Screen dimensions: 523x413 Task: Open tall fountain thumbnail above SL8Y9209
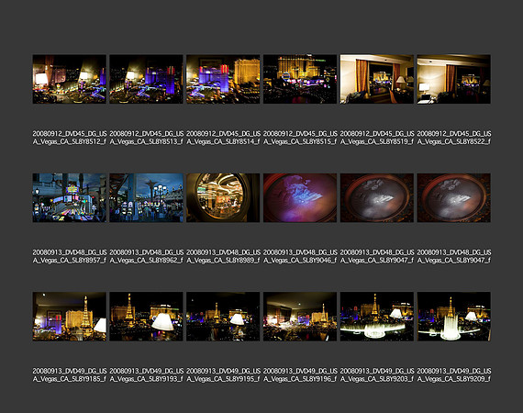point(454,317)
